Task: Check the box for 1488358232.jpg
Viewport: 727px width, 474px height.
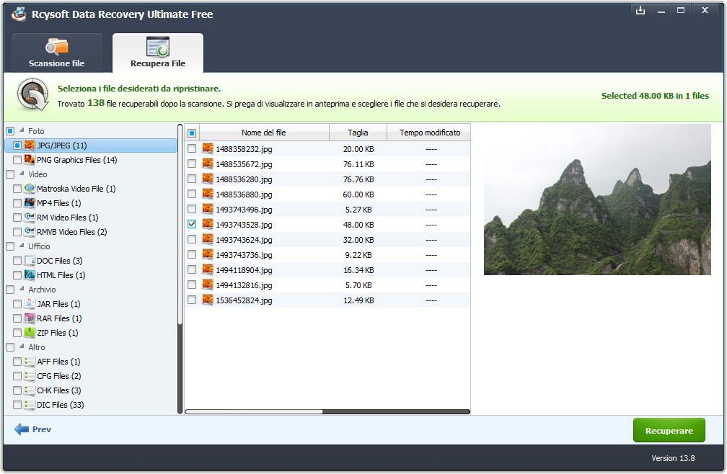Action: pos(192,148)
